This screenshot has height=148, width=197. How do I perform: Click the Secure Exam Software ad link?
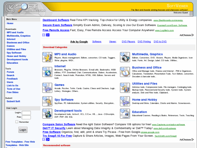tap(57, 25)
